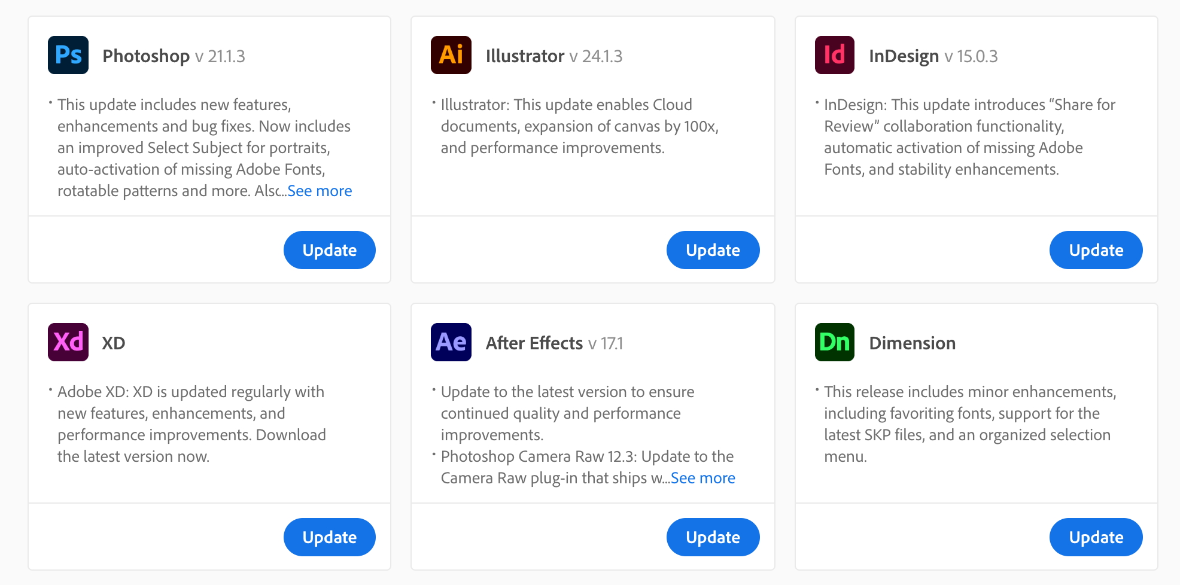This screenshot has width=1180, height=585.
Task: Click the InDesign Id app icon
Action: (x=835, y=55)
